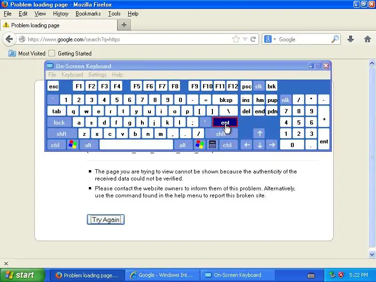Click the On-Screen Keyboard taskbar button
The height and width of the screenshot is (282, 376).
tap(237, 275)
